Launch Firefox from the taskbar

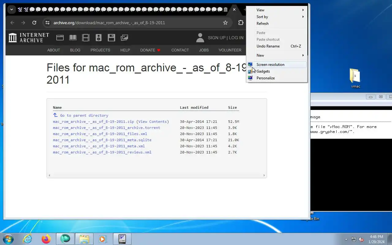(x=46, y=239)
